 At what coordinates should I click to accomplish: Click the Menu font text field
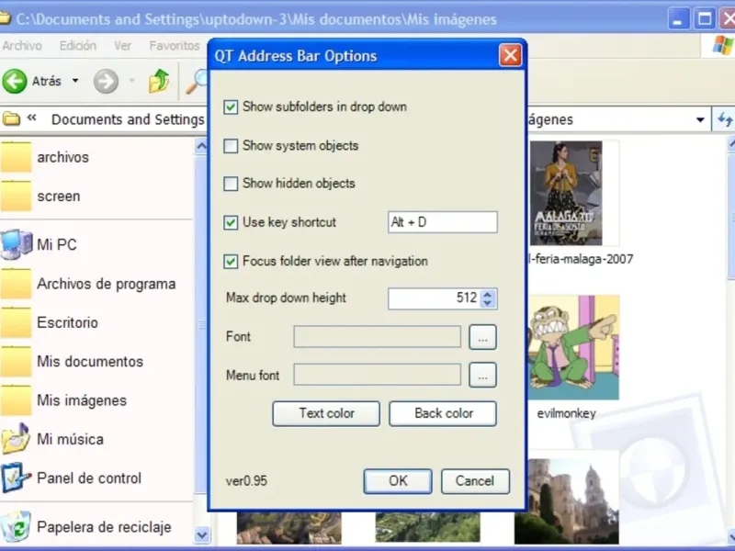coord(378,375)
